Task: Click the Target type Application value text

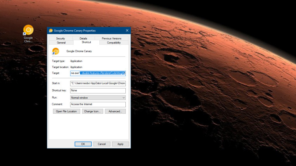Action: click(76, 61)
